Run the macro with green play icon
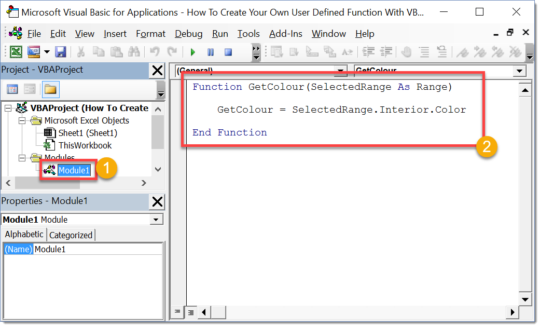Image resolution: width=540 pixels, height=327 pixels. click(x=193, y=52)
